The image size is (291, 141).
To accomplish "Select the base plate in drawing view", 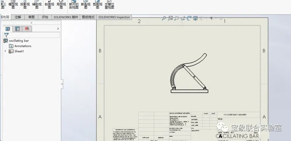I will point(189,91).
